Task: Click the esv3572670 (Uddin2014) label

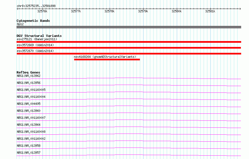Action: (35, 51)
